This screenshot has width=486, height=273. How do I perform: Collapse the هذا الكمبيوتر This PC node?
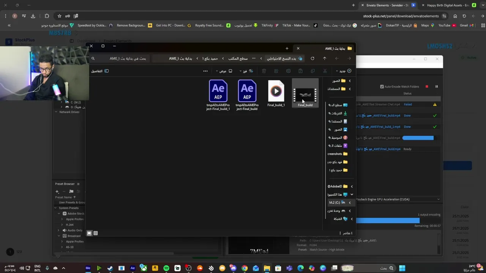[x=352, y=195]
